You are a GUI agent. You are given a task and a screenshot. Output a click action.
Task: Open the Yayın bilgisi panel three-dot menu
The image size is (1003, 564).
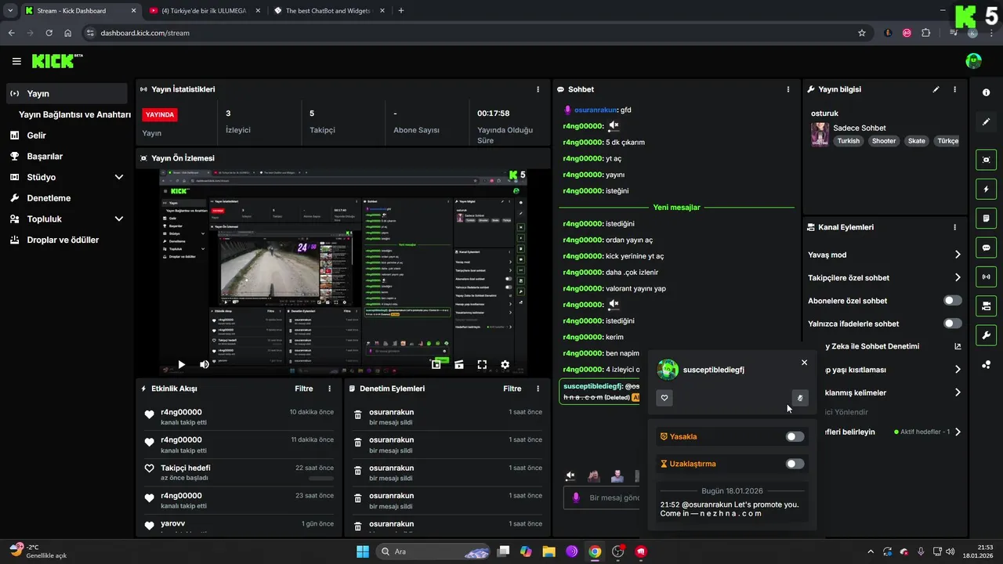coord(954,89)
